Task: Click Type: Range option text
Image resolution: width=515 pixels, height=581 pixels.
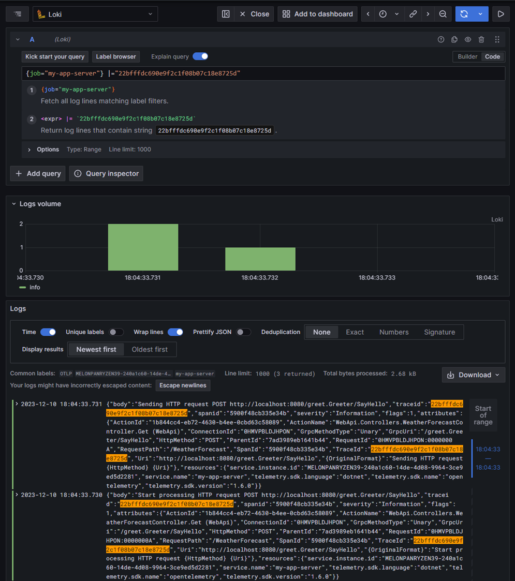Action: point(84,150)
